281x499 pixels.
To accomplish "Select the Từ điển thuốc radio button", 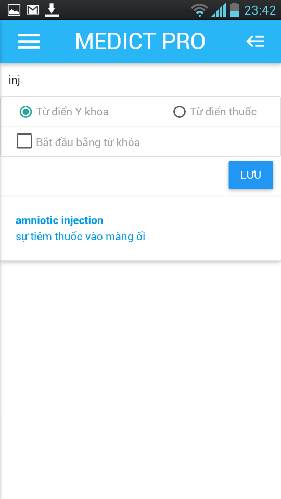I will 180,112.
